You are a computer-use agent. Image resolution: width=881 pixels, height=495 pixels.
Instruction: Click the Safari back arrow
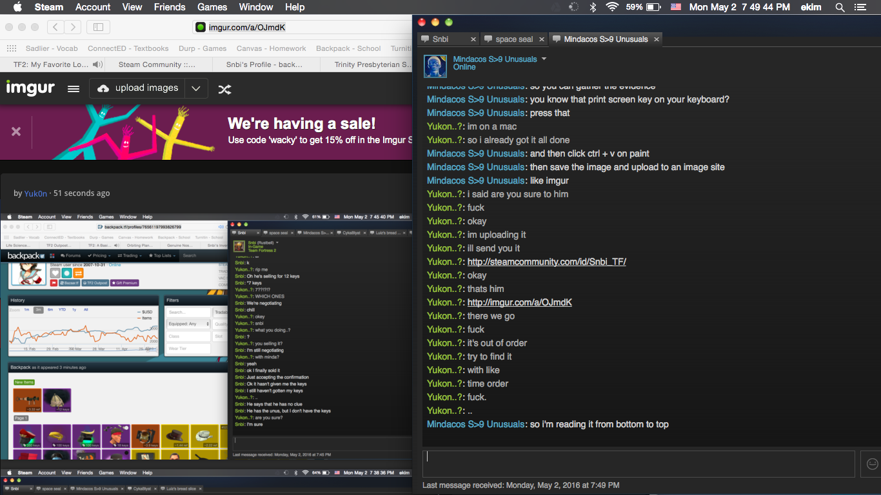click(55, 27)
